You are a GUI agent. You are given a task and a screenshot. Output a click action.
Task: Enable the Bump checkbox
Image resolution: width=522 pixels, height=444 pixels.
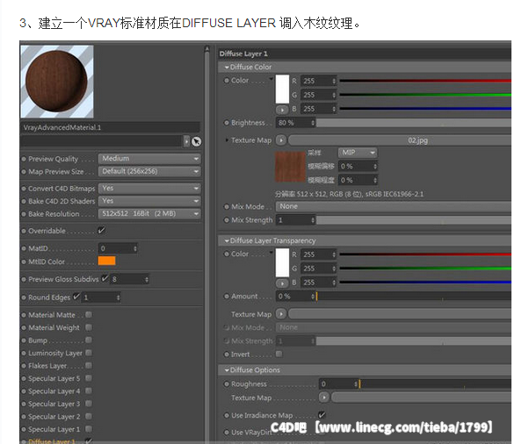[89, 340]
